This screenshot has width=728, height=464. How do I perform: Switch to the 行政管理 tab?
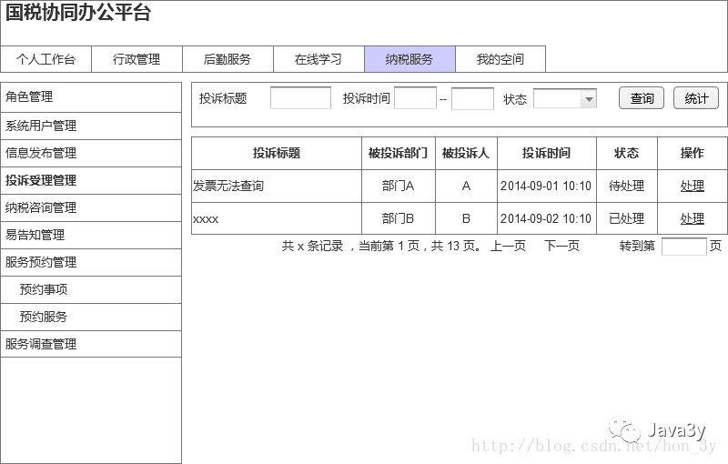pyautogui.click(x=137, y=59)
